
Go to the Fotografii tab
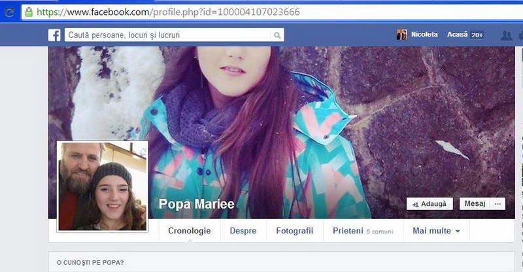[x=295, y=231]
